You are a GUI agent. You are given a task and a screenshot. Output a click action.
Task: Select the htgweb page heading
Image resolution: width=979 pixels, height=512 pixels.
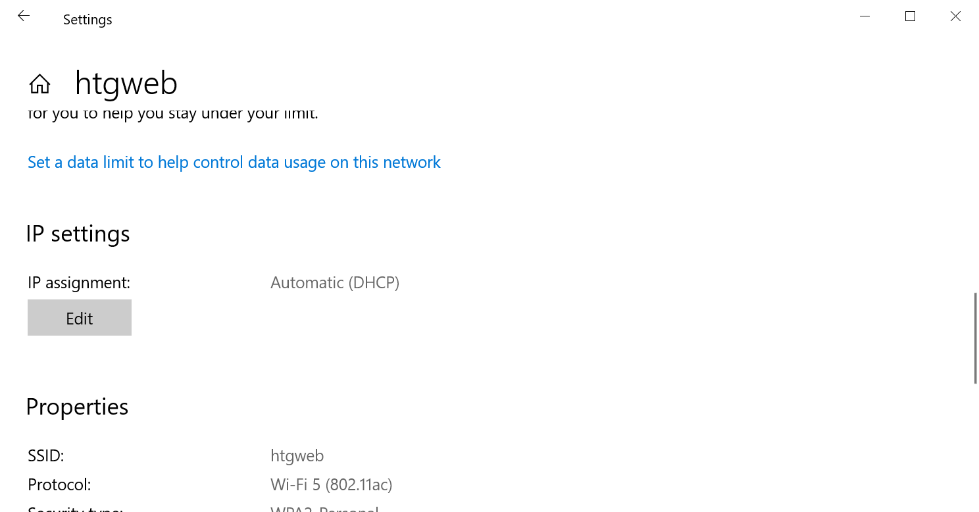[x=126, y=83]
